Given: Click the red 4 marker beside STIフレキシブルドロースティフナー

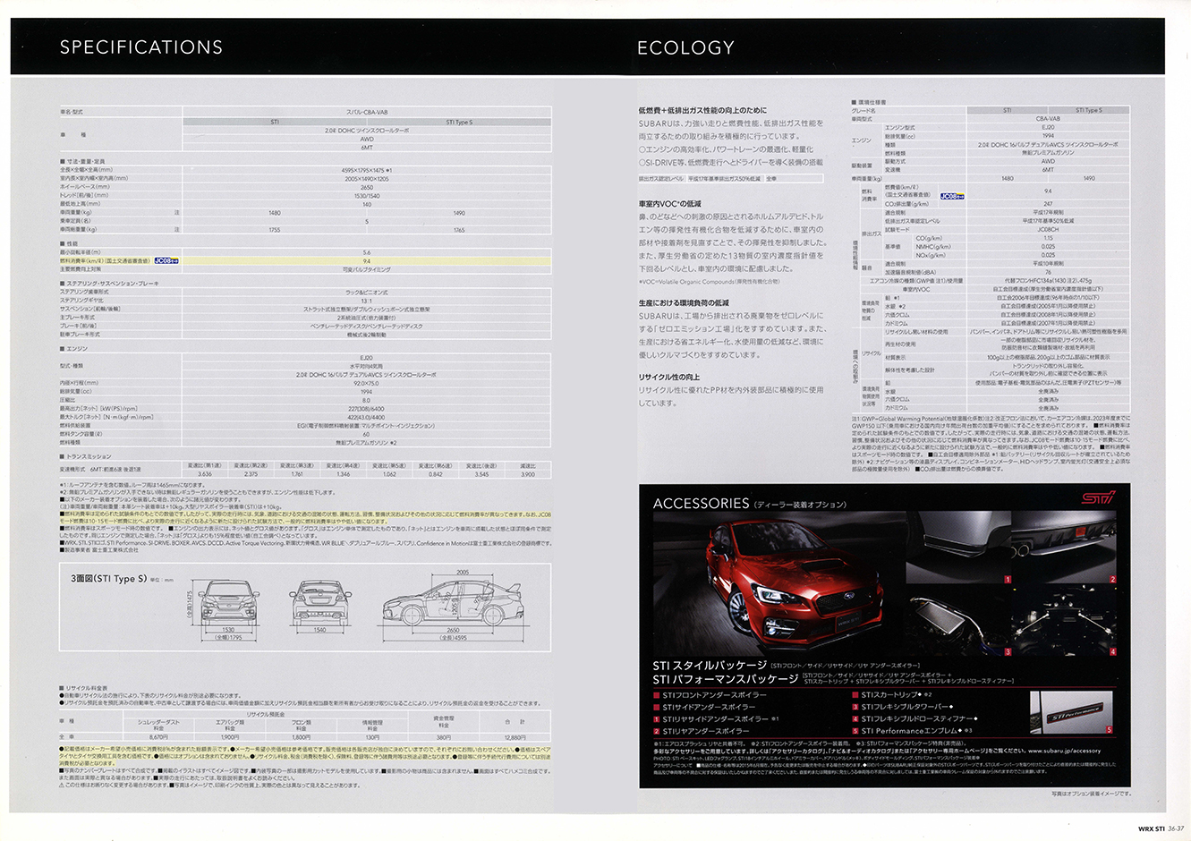Looking at the screenshot, I should (x=855, y=719).
